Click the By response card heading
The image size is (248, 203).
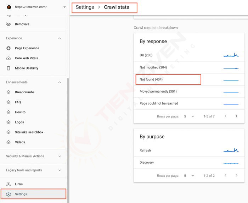153,42
